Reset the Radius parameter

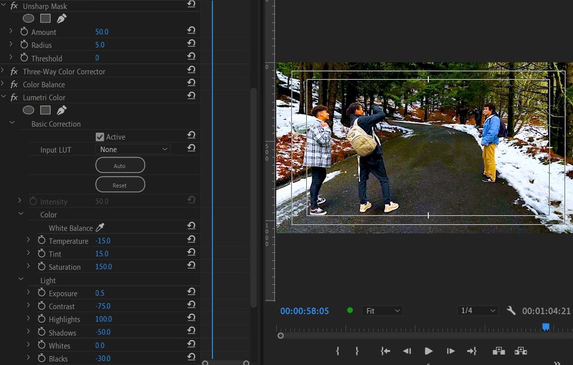pos(191,43)
